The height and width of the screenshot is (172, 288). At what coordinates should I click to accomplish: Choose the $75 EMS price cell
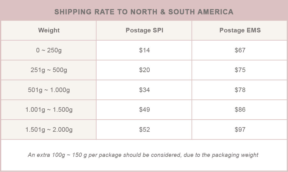240,70
